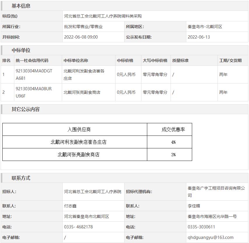This screenshot has width=249, height=243.
Task: Click credit code 92130304MA0DGTA681
Action: [34, 74]
